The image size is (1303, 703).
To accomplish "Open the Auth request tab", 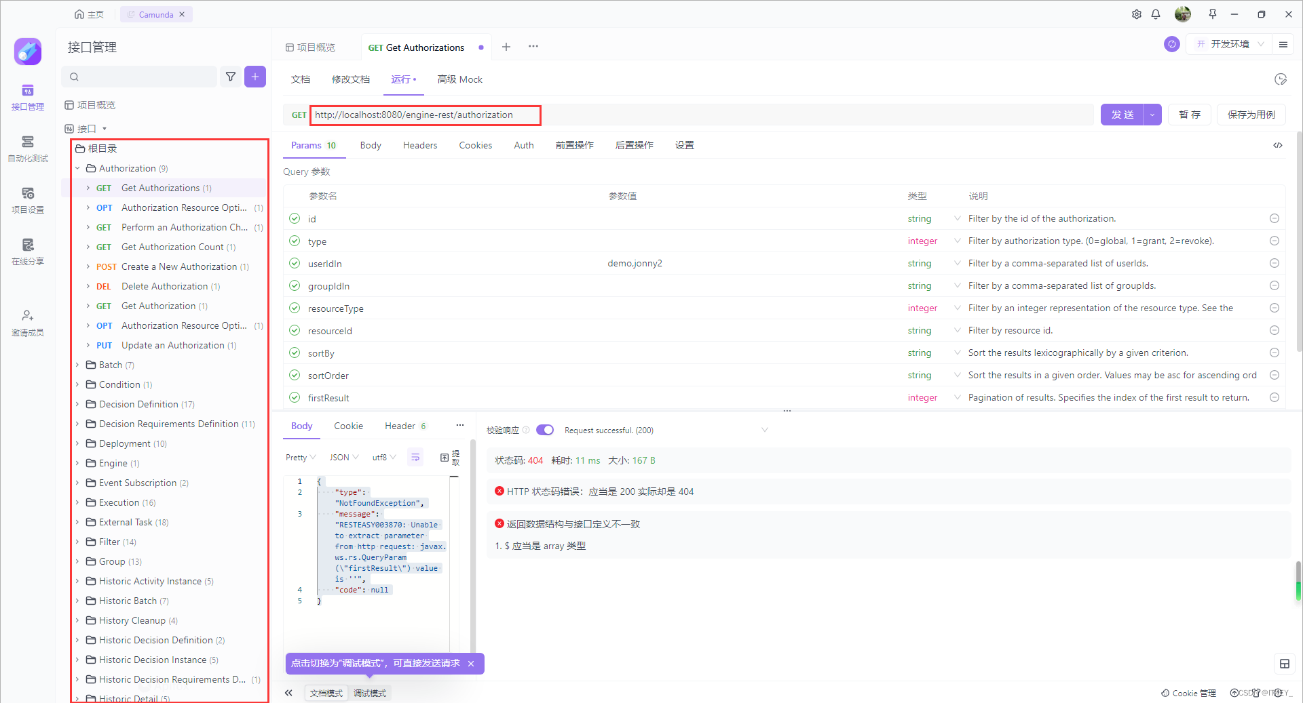I will coord(524,145).
